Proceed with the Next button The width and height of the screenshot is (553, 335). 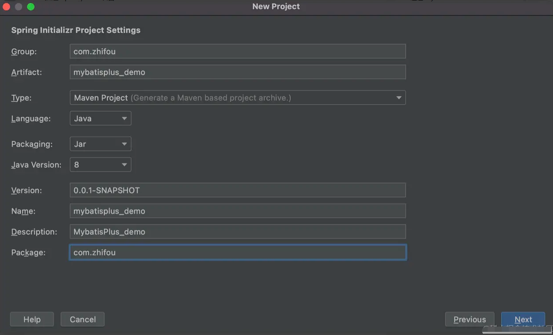[x=523, y=319]
